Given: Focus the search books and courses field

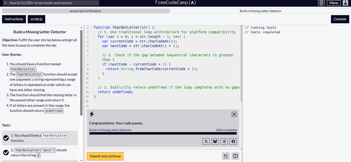Looking at the screenshot, I should [x=51, y=3].
